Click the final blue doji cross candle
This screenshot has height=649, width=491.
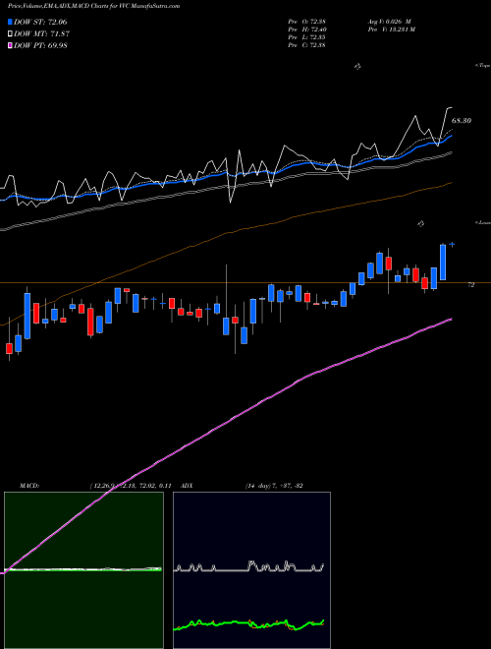click(452, 245)
